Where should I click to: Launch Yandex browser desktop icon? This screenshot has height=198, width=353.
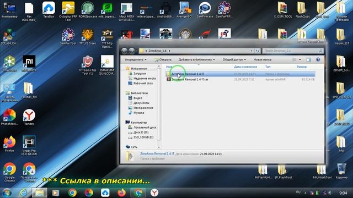coord(29,117)
